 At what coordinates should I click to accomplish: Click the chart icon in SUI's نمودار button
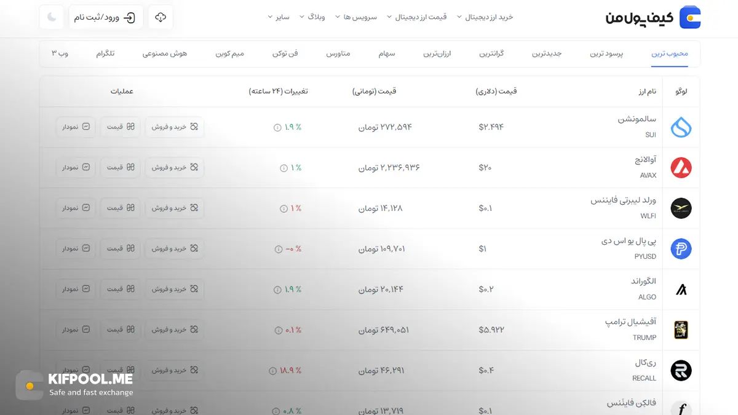click(x=87, y=127)
